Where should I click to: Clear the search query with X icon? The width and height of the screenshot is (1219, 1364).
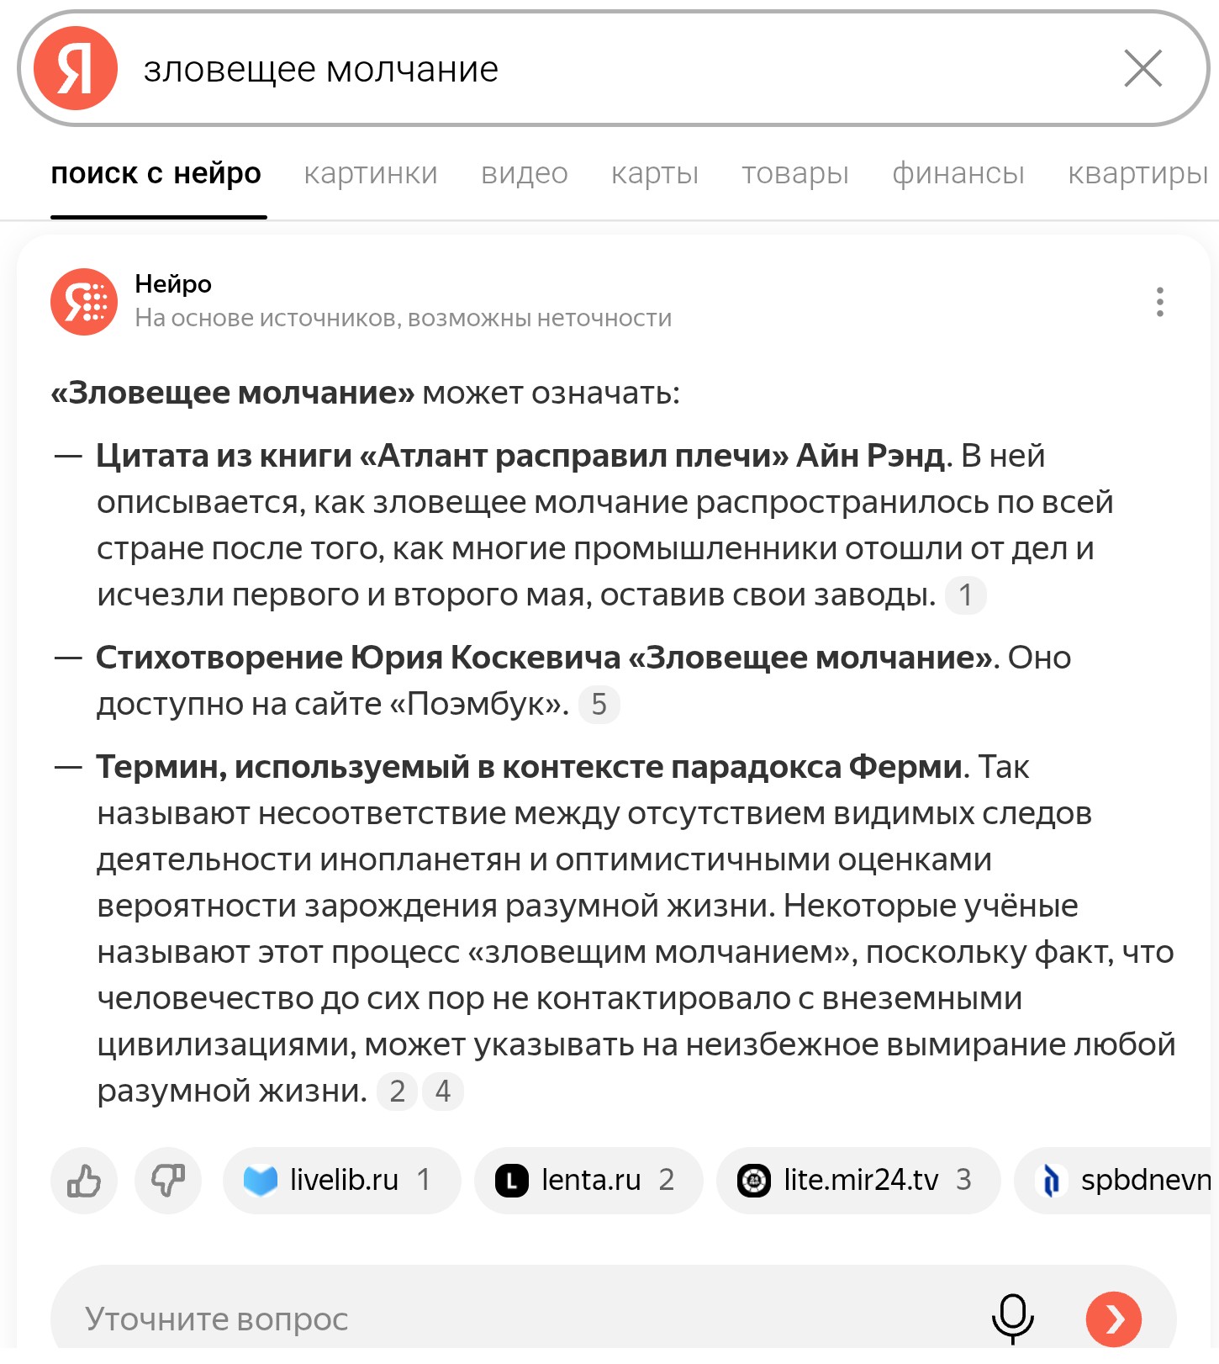(x=1142, y=68)
